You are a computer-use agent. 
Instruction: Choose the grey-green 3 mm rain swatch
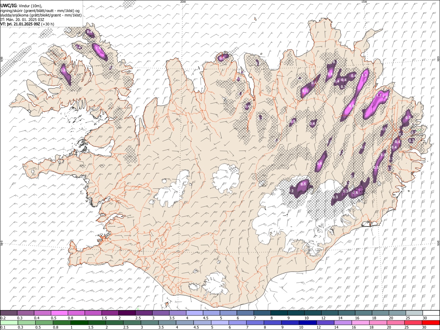pos(149,322)
